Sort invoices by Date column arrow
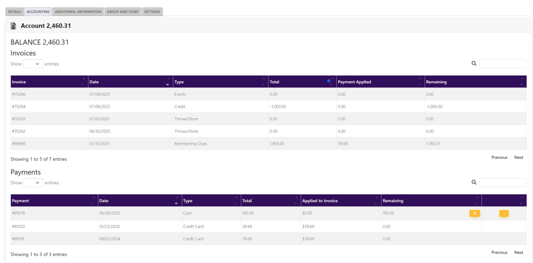This screenshot has height=263, width=533. click(168, 82)
